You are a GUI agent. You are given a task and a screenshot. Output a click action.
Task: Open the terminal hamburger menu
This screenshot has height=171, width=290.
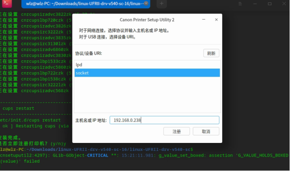point(240,3)
